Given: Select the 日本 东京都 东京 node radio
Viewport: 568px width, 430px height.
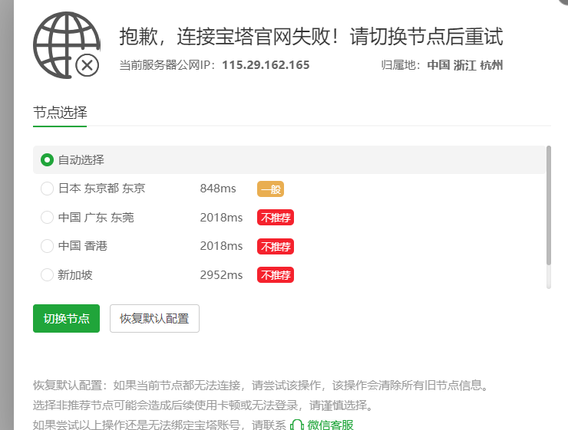Looking at the screenshot, I should pyautogui.click(x=47, y=189).
